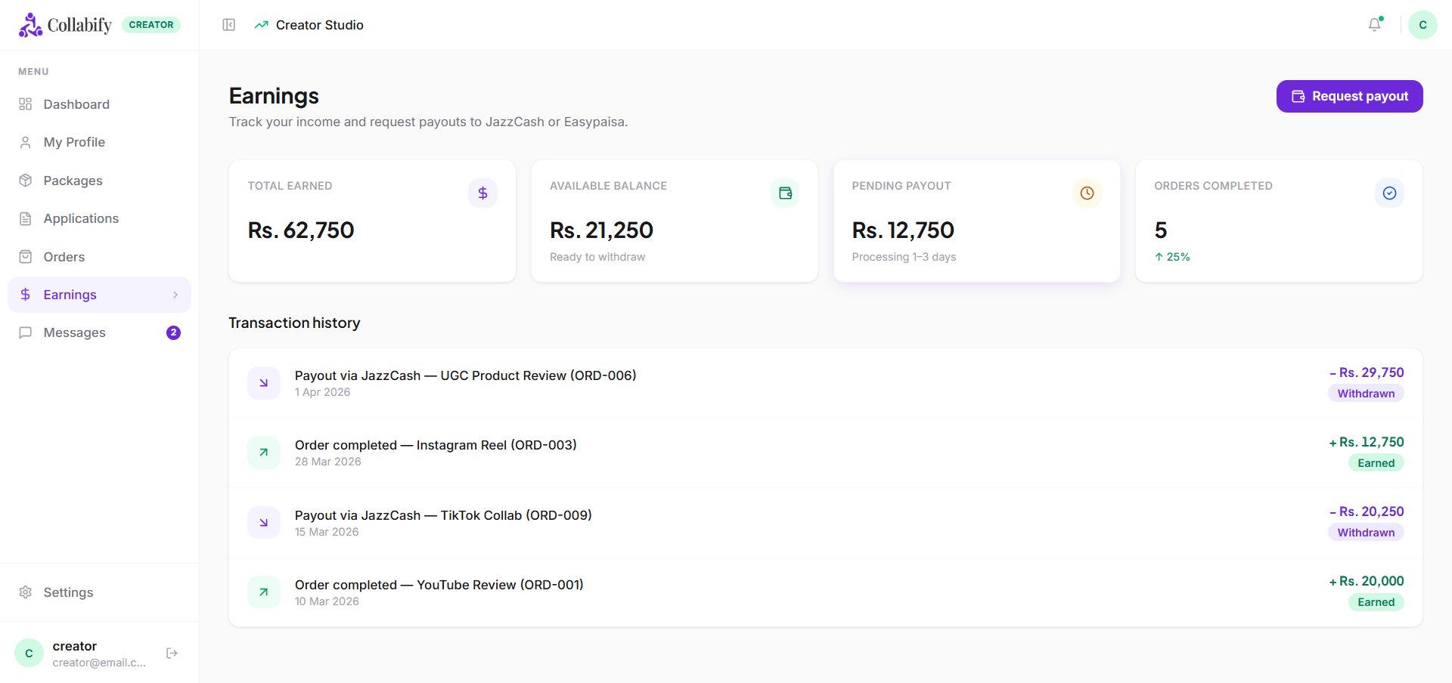Click the Messages chat bubble icon

pyautogui.click(x=26, y=332)
